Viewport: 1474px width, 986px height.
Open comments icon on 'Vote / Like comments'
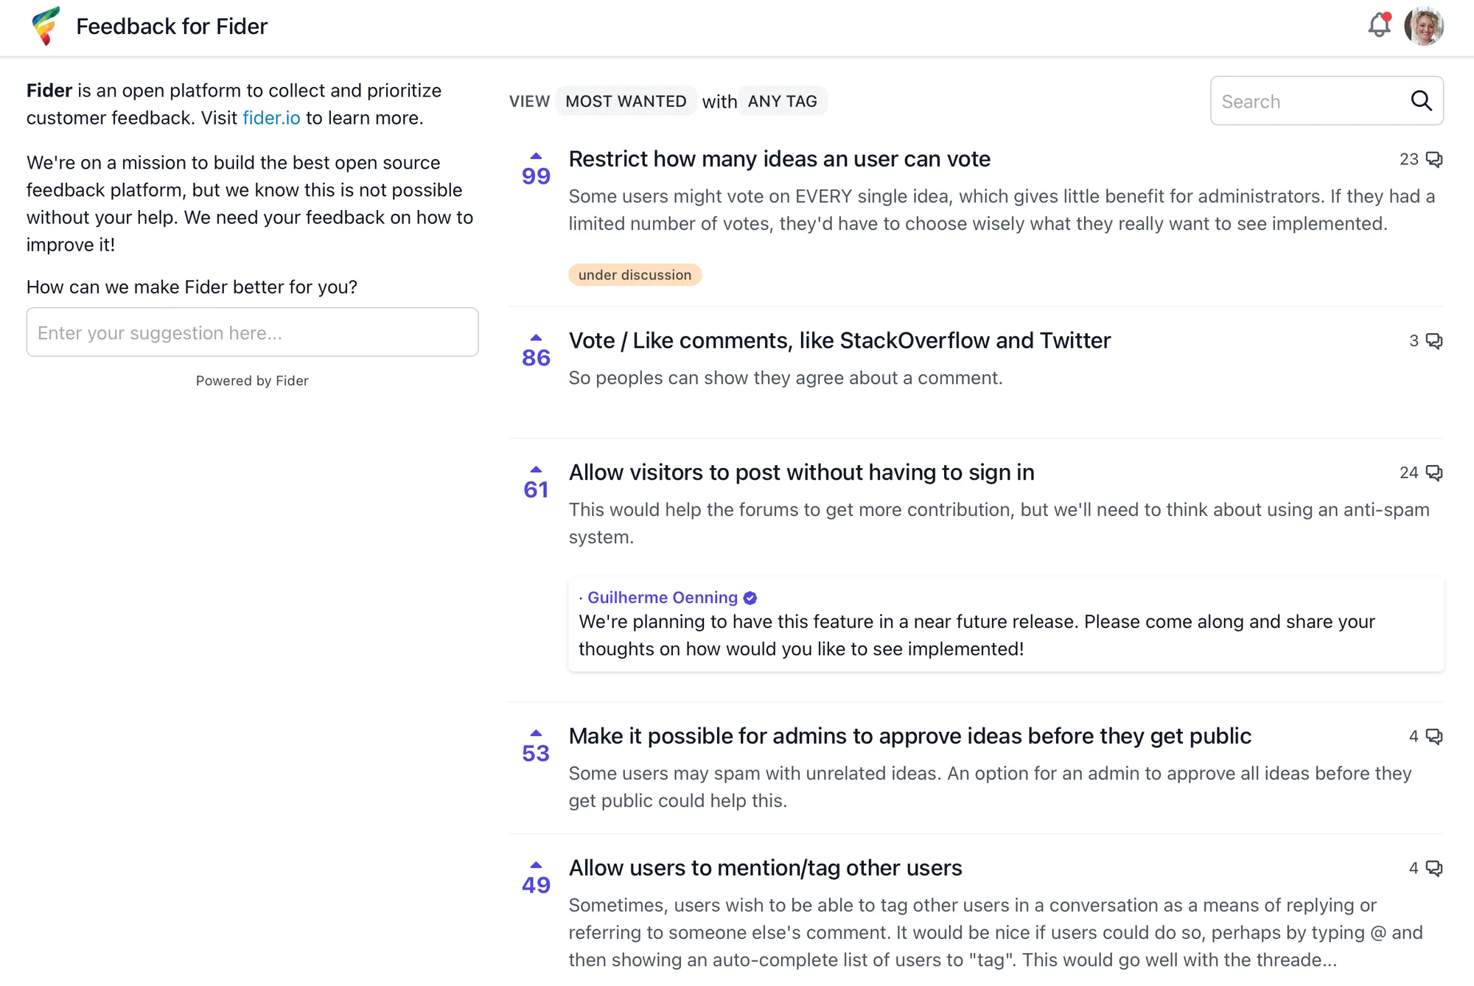[1434, 340]
